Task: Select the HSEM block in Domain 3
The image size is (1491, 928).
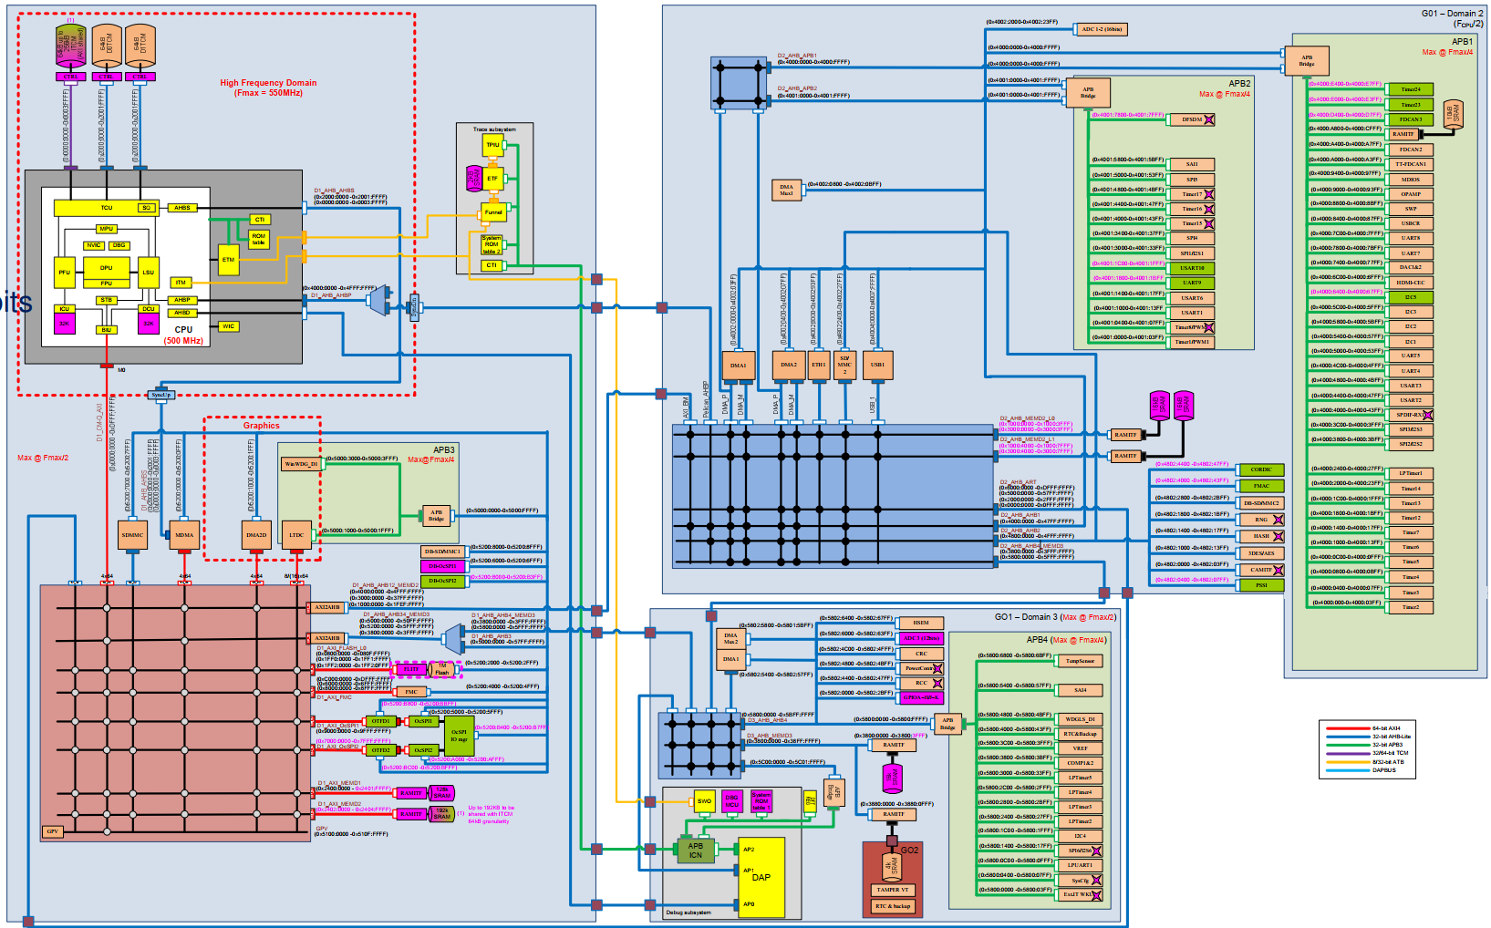Action: pos(921,623)
